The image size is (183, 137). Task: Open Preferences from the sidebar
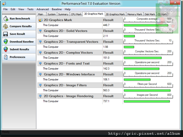19,57
